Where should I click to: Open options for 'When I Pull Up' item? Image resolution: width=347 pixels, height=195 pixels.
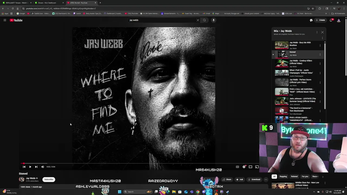pyautogui.click(x=320, y=73)
